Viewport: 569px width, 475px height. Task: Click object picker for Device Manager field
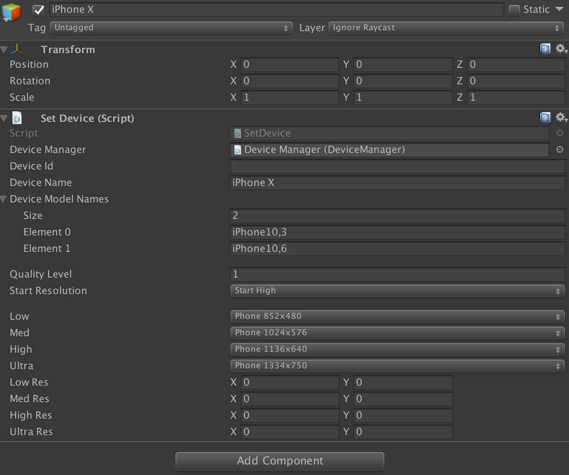[x=560, y=149]
